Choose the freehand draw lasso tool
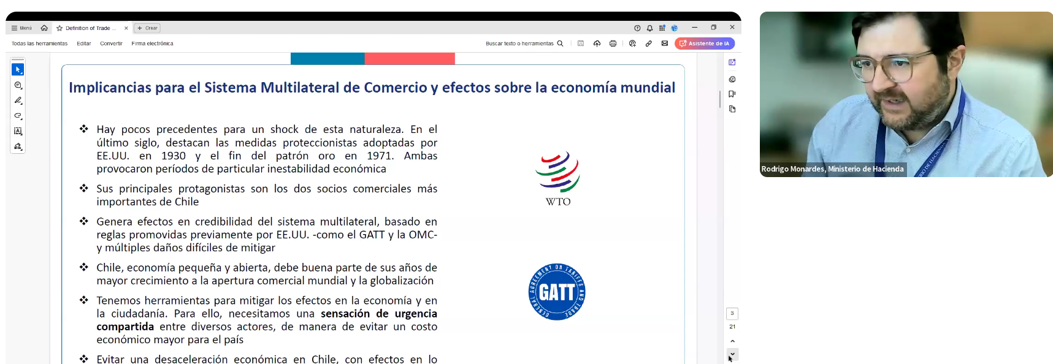1053x364 pixels. 18,116
